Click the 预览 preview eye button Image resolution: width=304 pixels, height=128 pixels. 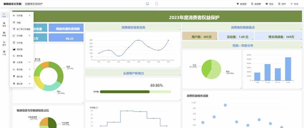click(269, 4)
